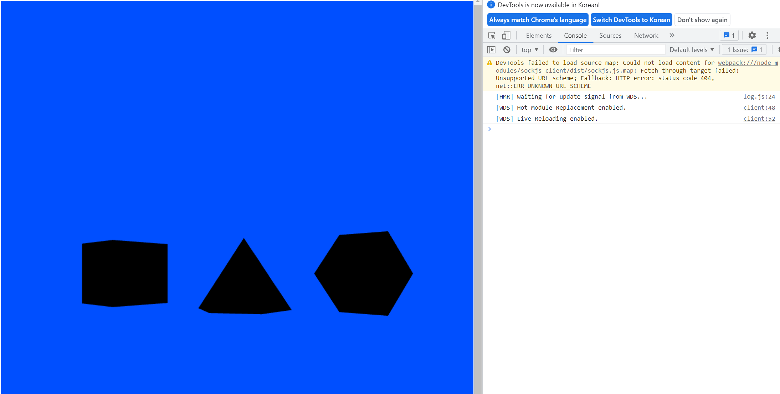Open DevTools three-dot customize menu
780x394 pixels.
[x=767, y=36]
